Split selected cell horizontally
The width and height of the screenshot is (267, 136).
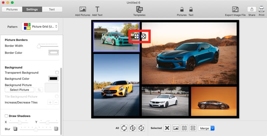(x=193, y=128)
